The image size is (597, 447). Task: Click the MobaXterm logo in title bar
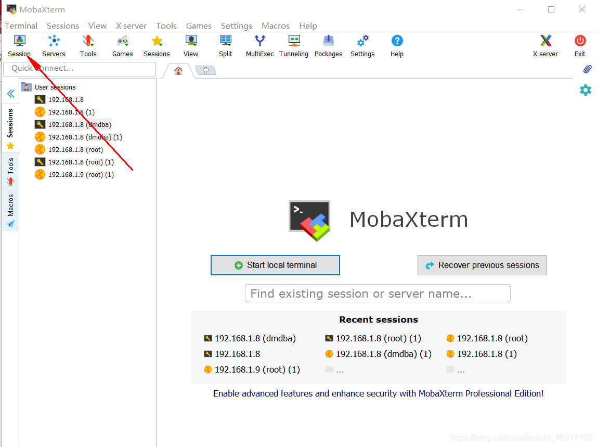tap(11, 9)
